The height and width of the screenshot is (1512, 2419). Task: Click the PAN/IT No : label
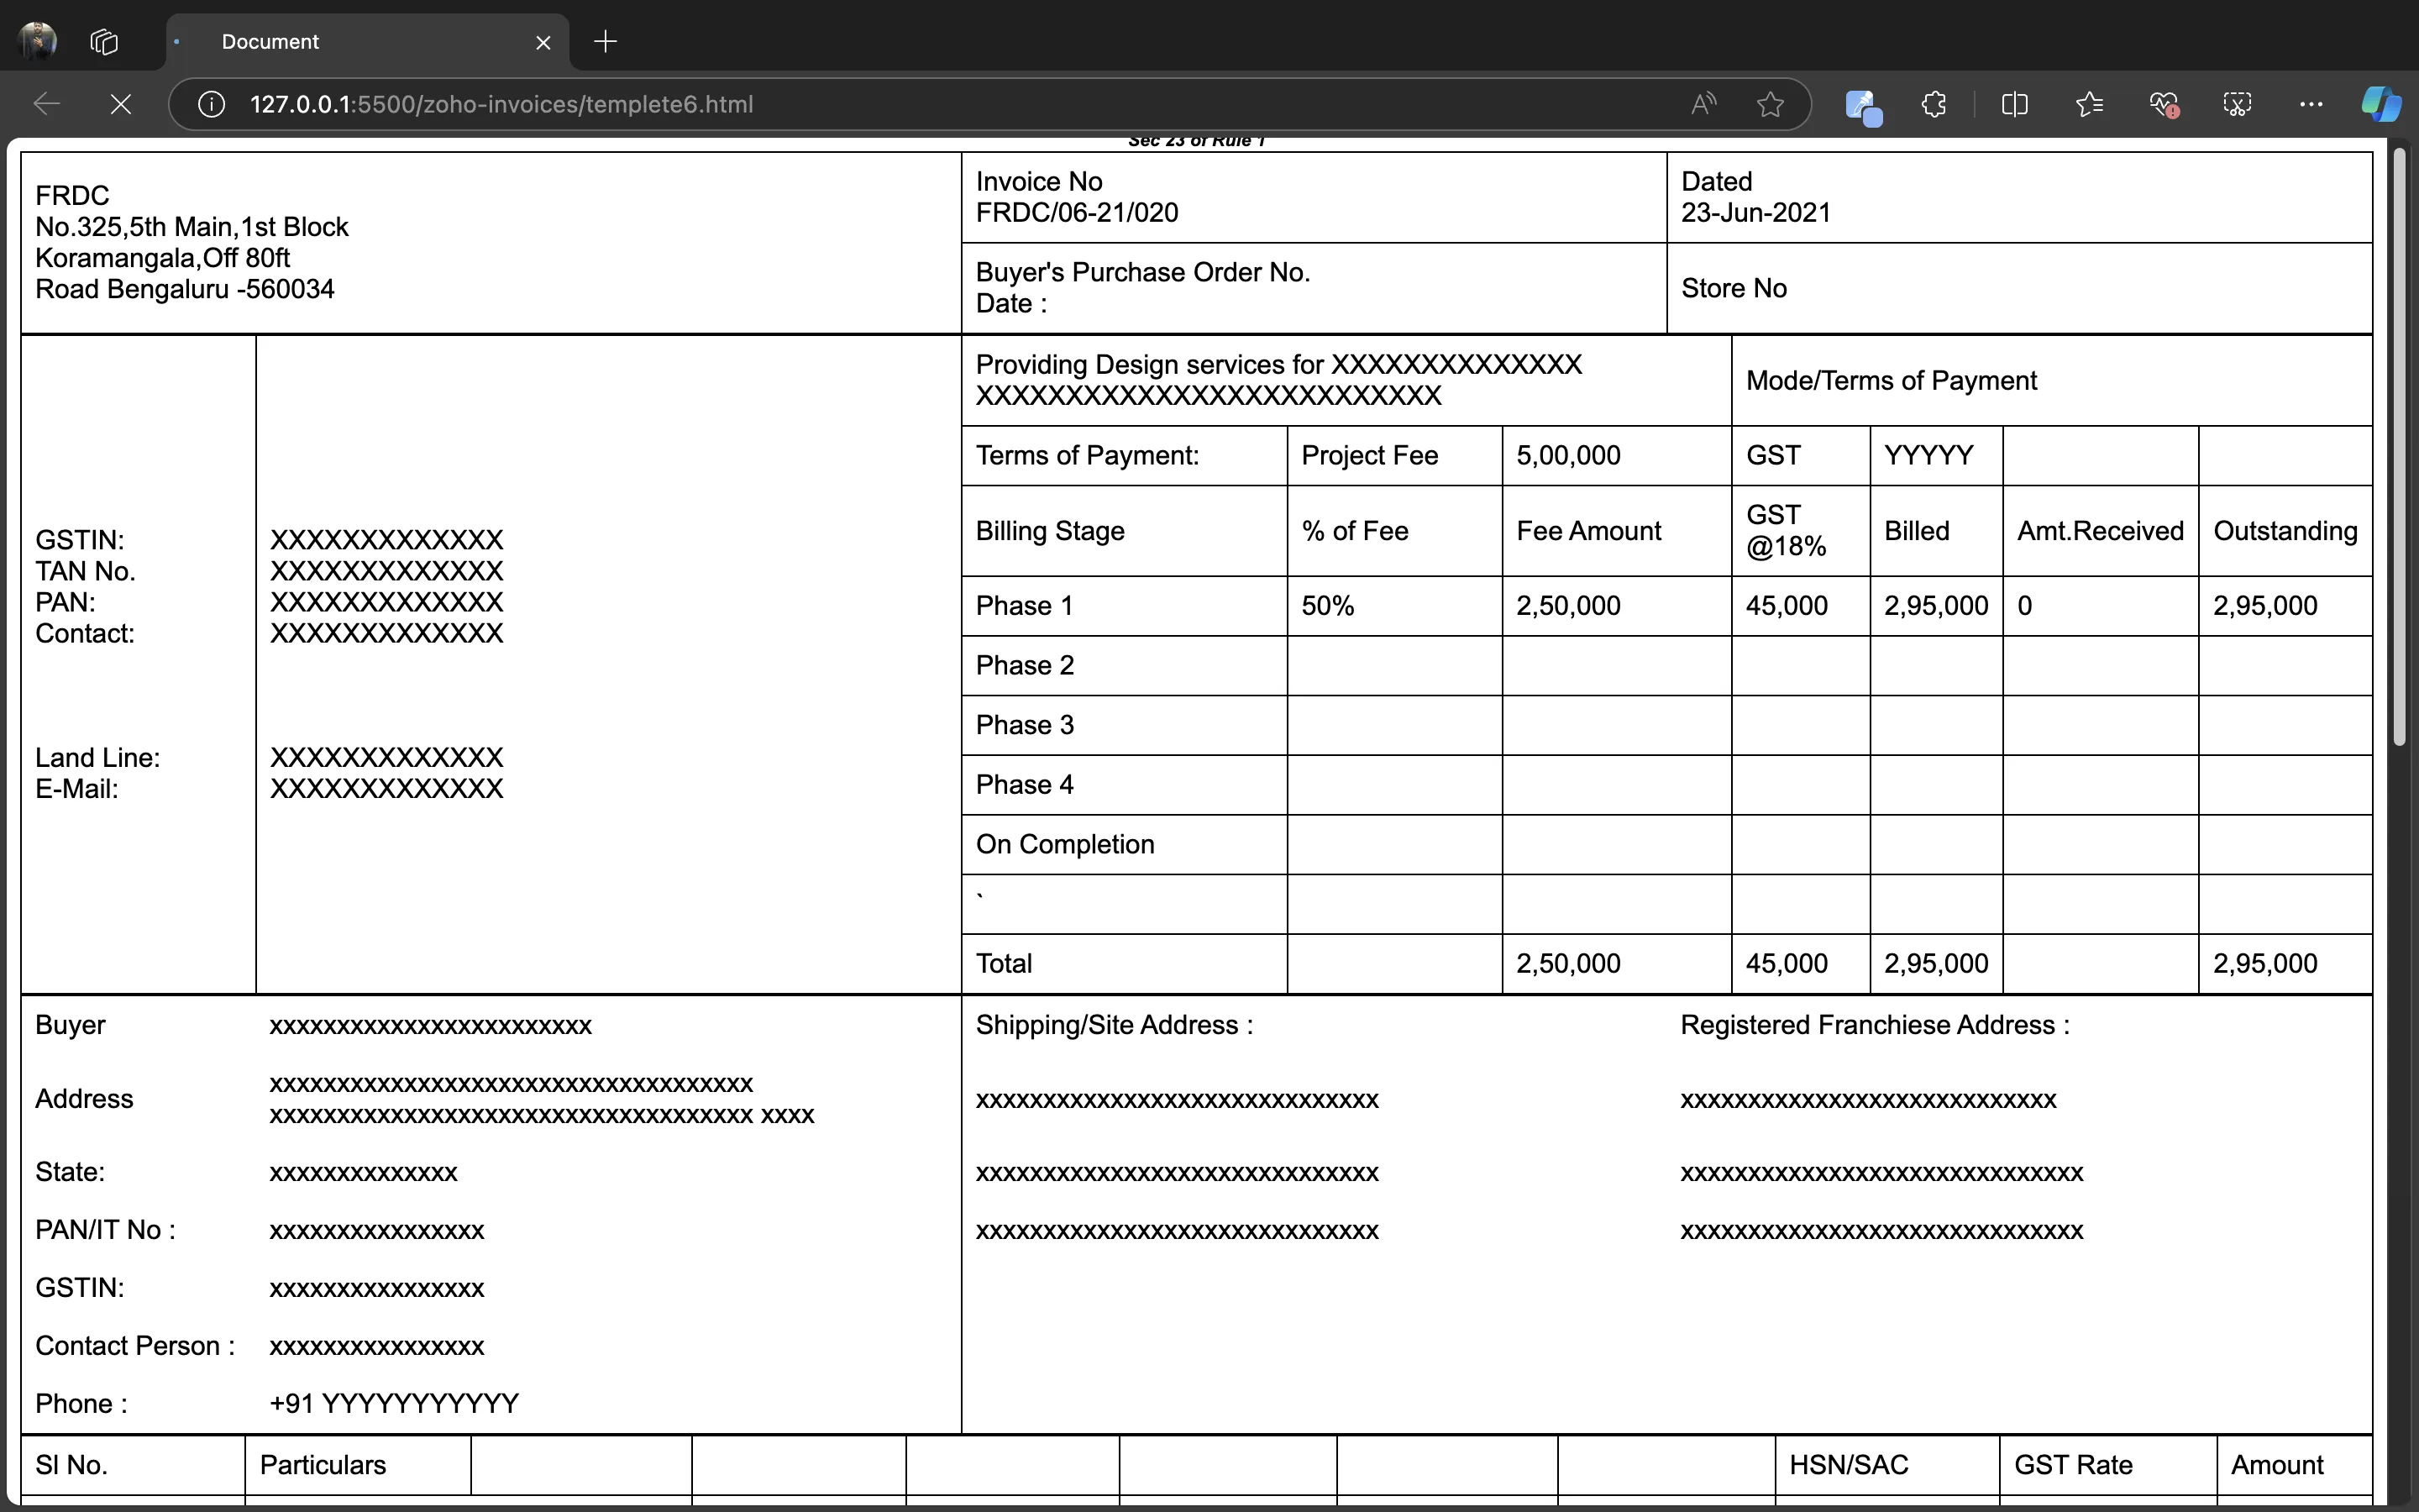(105, 1230)
